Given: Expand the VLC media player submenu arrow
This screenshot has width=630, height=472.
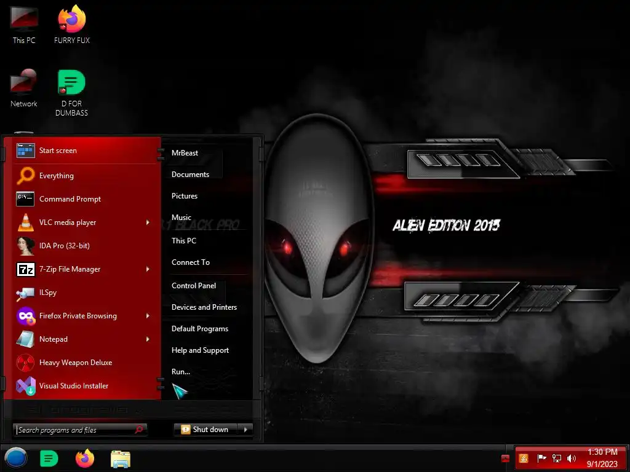Looking at the screenshot, I should click(148, 222).
